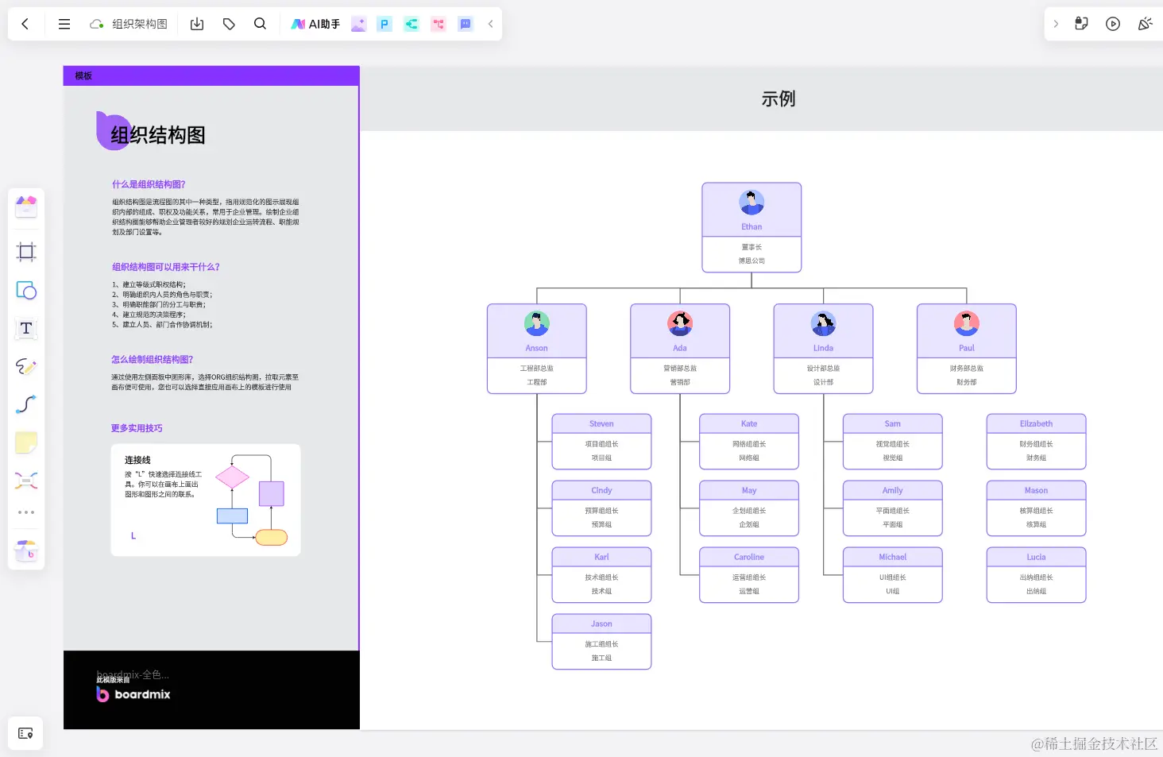1163x757 pixels.
Task: Open the boardmix resource library icon
Action: point(26,550)
